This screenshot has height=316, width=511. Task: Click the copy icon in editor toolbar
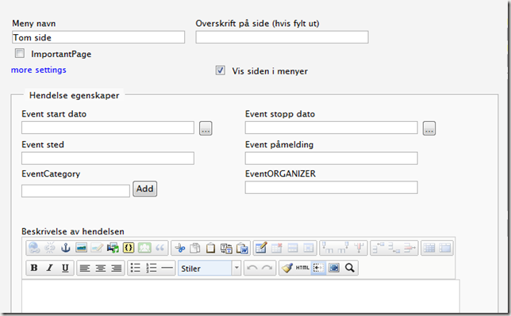195,248
